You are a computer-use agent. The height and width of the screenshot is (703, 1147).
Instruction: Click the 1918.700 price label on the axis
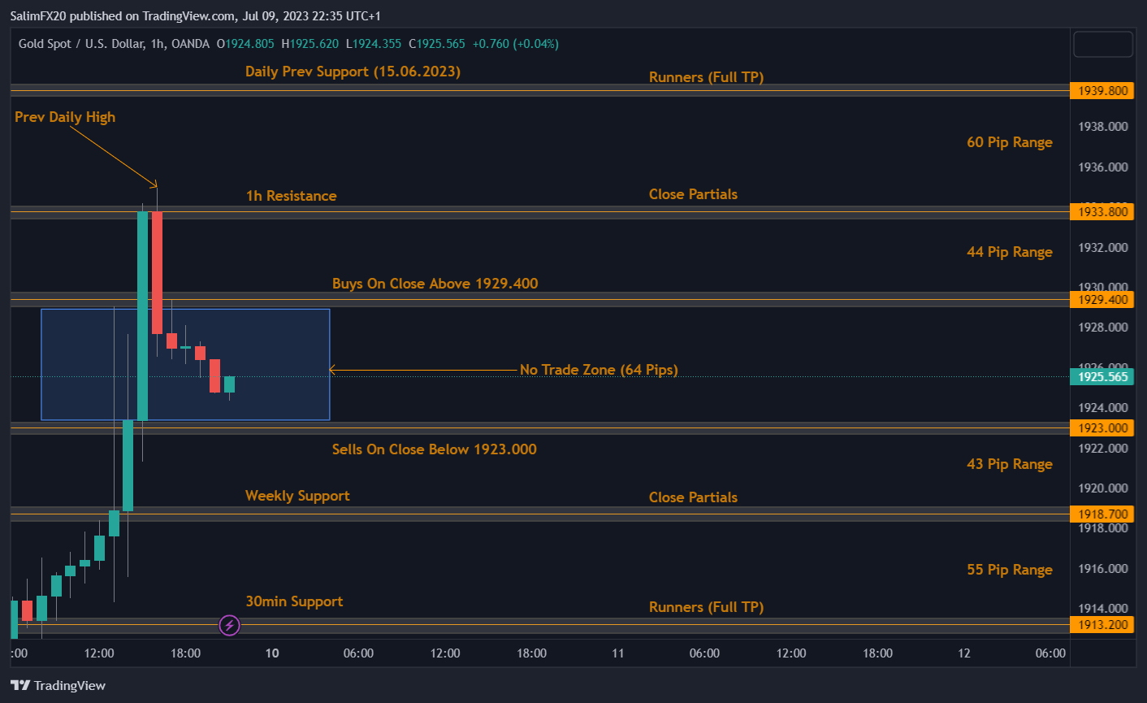click(x=1102, y=514)
